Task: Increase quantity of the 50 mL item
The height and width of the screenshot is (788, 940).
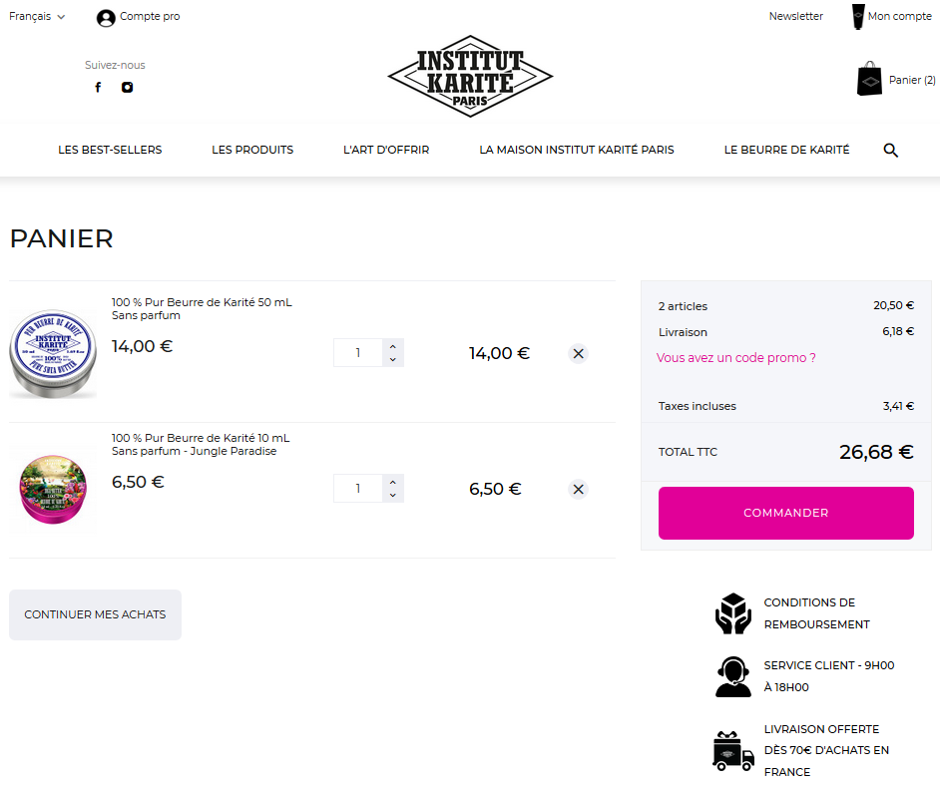Action: click(x=393, y=346)
